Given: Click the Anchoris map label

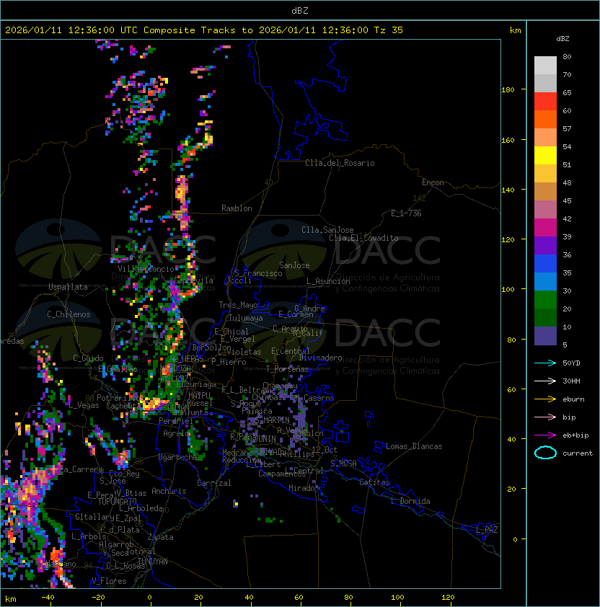Looking at the screenshot, I should click(169, 491).
